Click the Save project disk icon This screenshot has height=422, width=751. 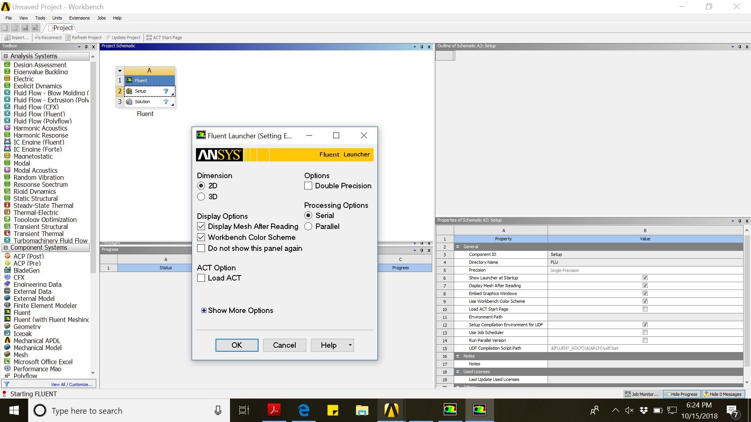tap(25, 28)
